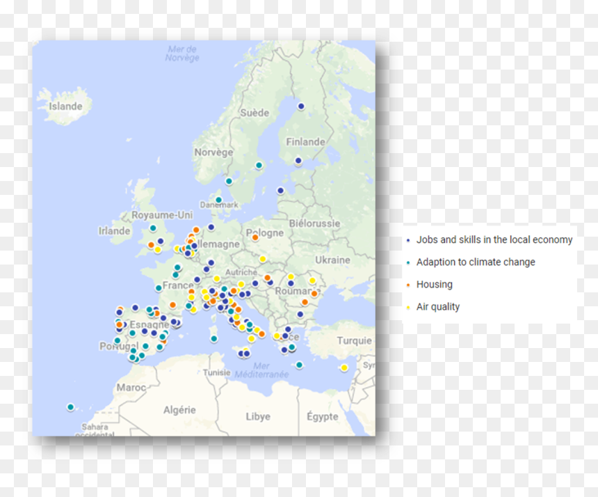Click the teal marker on Sweden's east coast

259,165
